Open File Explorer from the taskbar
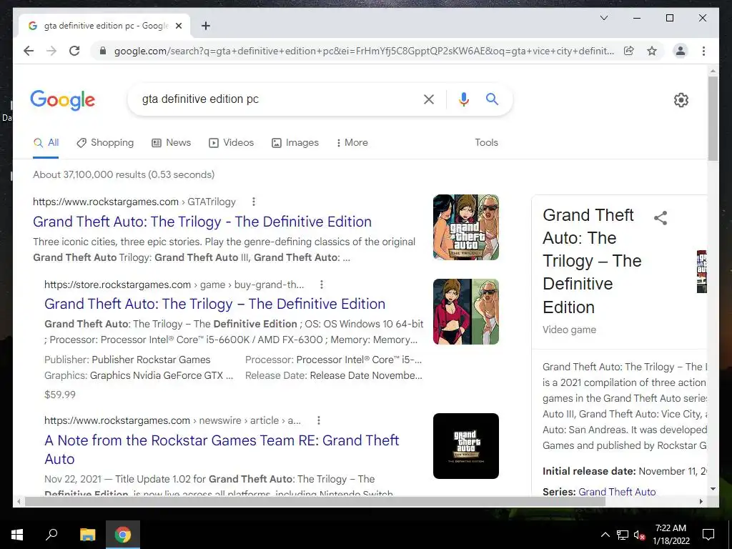This screenshot has height=549, width=732. tap(87, 535)
